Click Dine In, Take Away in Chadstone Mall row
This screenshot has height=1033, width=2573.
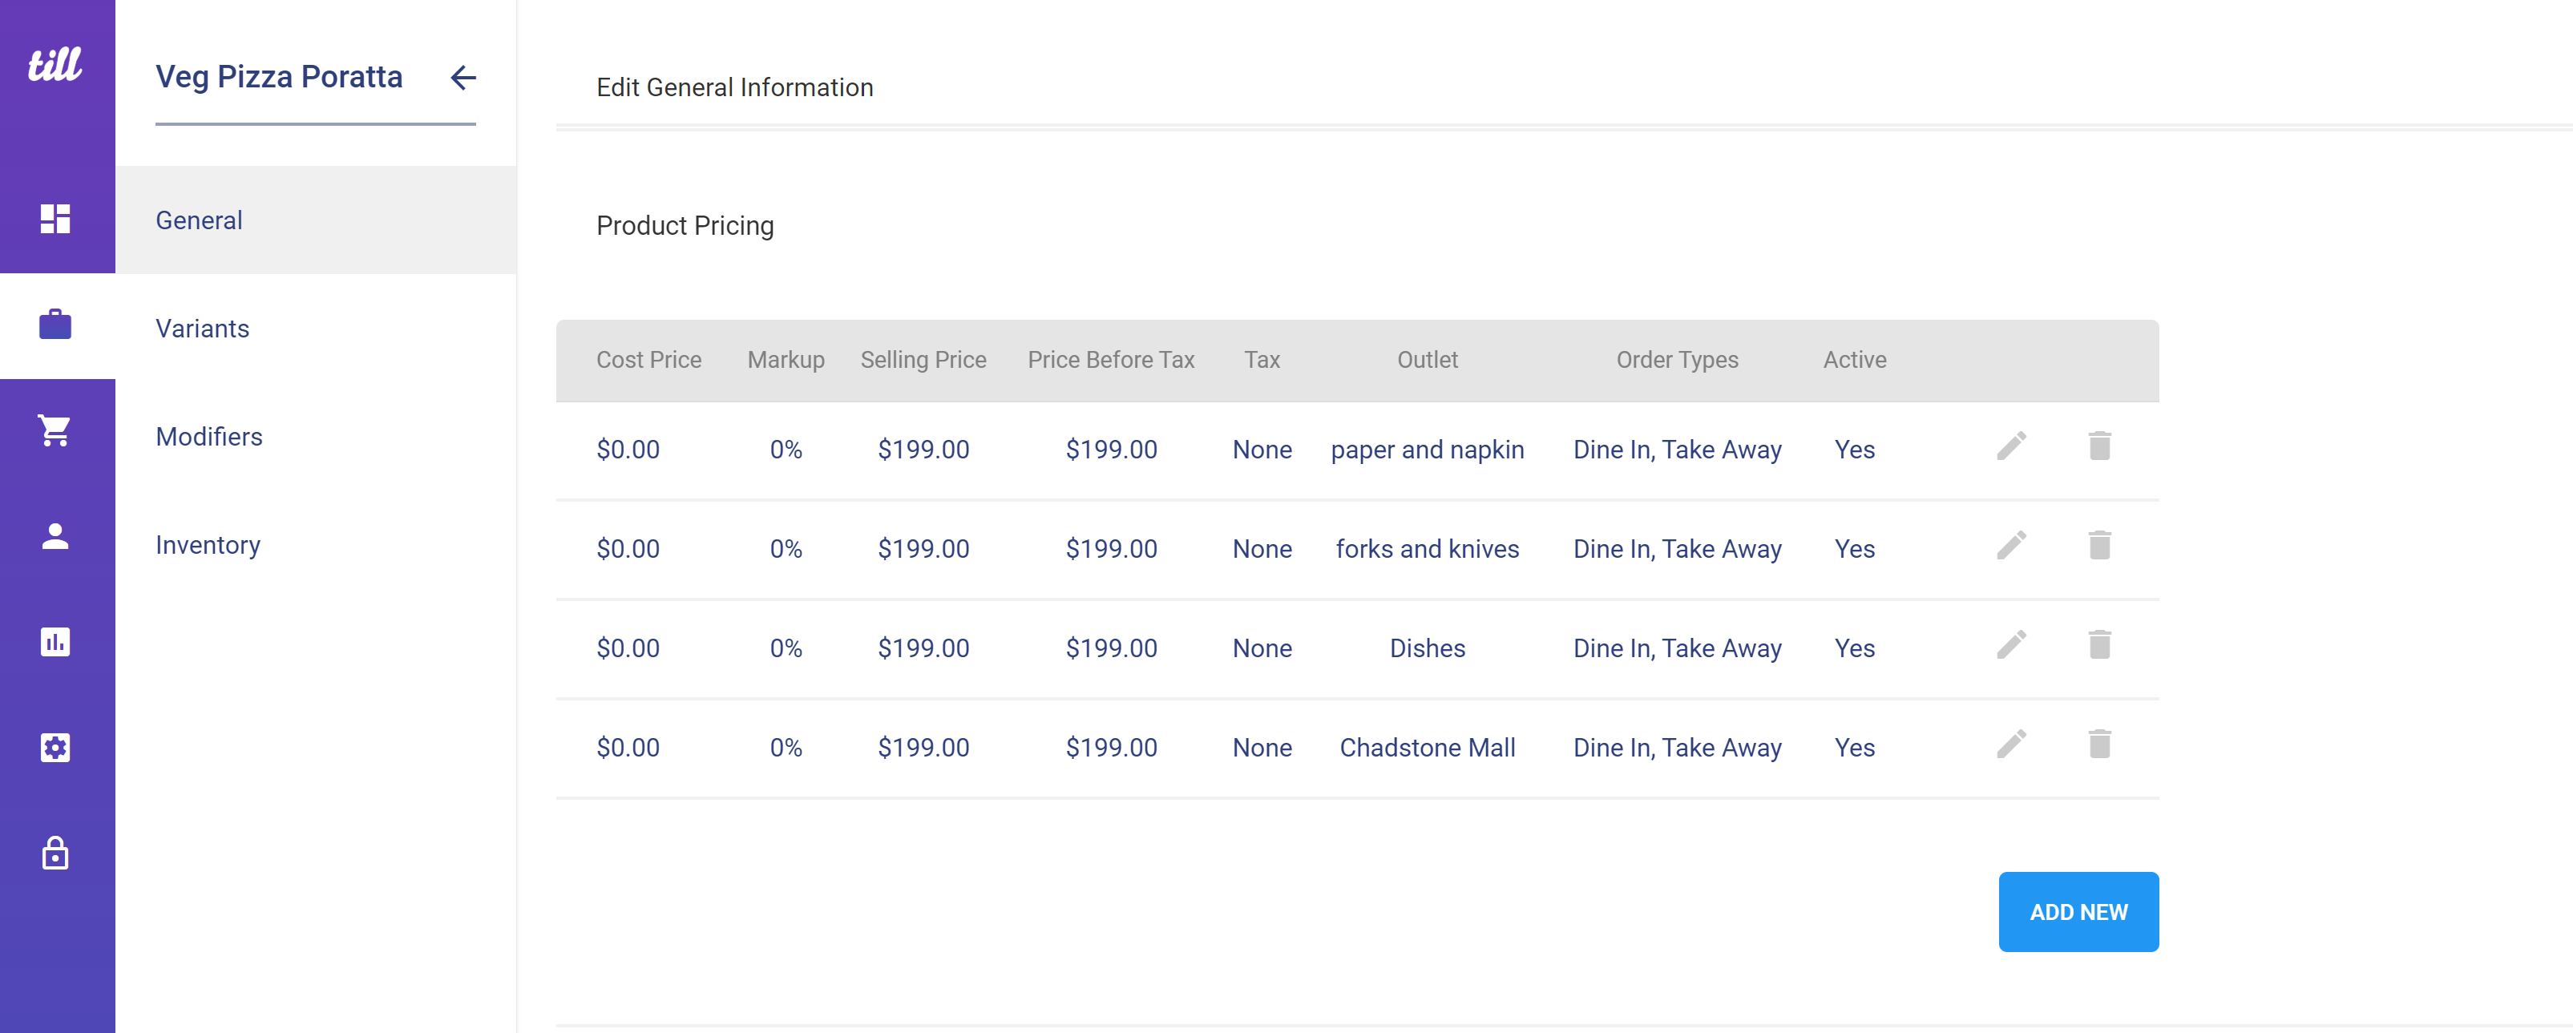point(1677,747)
